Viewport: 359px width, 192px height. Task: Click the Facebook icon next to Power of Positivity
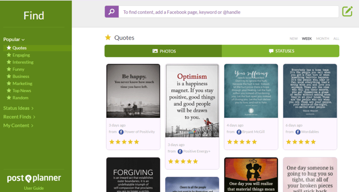point(121,132)
